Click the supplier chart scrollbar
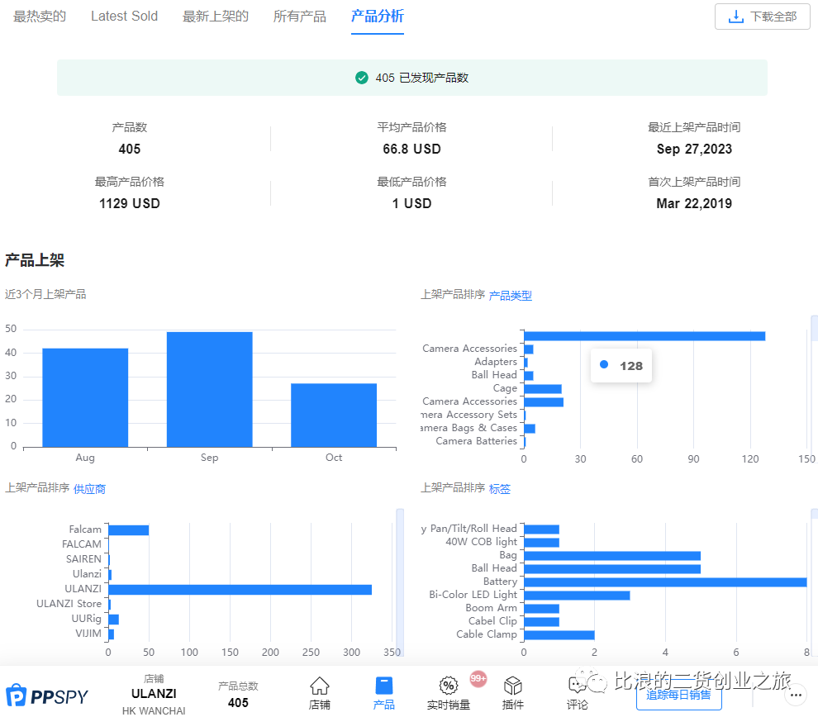Image resolution: width=818 pixels, height=717 pixels. [400, 582]
